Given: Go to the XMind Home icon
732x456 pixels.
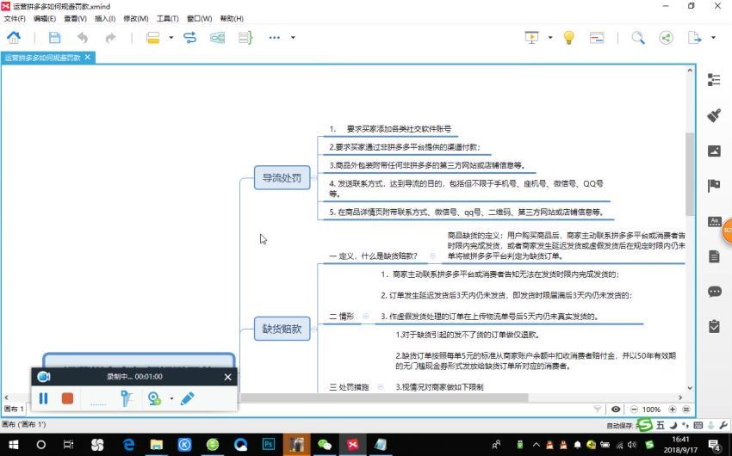Looking at the screenshot, I should coord(14,37).
